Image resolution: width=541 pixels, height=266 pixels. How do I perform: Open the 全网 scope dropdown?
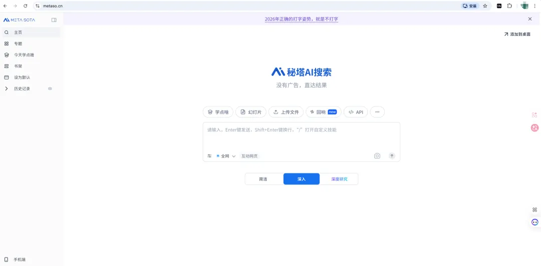tap(226, 156)
